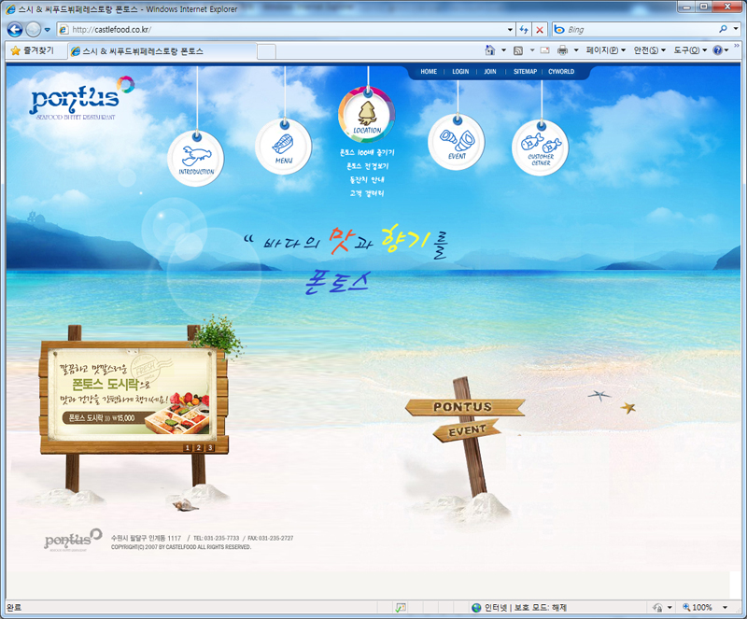Open the INTRODUCTION lobster icon

196,158
